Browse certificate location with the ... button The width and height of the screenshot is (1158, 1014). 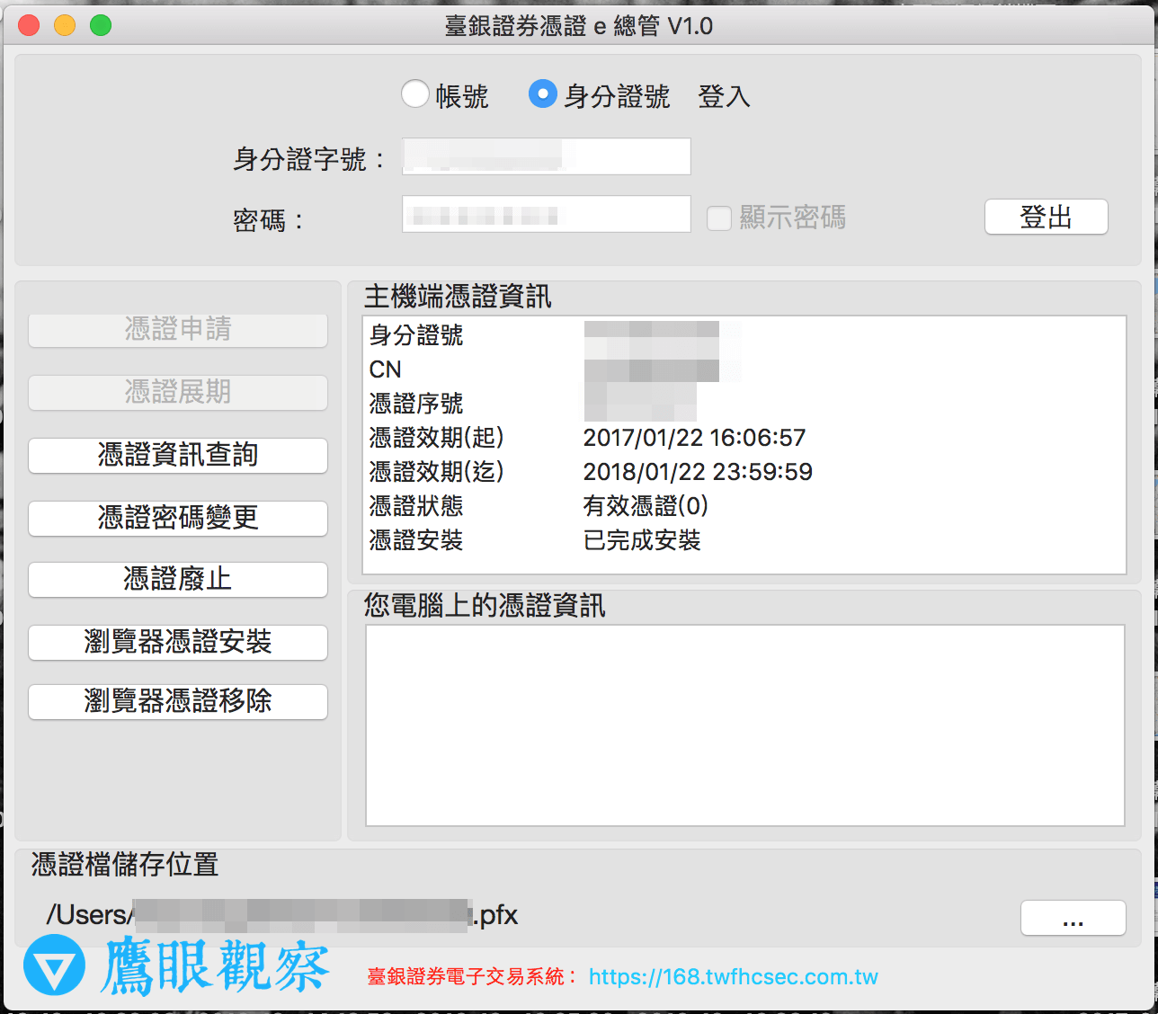pos(1073,918)
